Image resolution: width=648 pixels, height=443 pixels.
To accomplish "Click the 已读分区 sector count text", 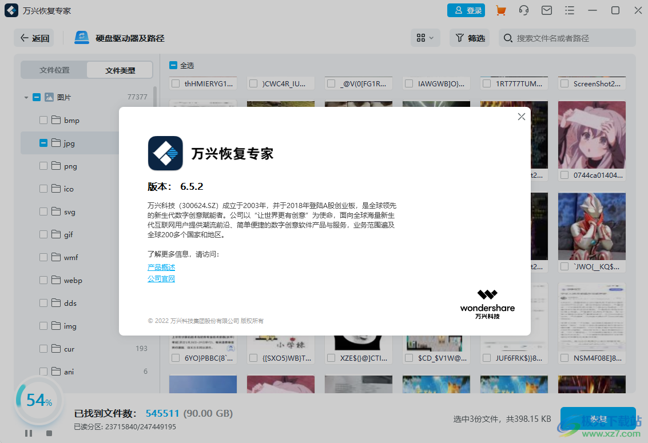I will 125,426.
